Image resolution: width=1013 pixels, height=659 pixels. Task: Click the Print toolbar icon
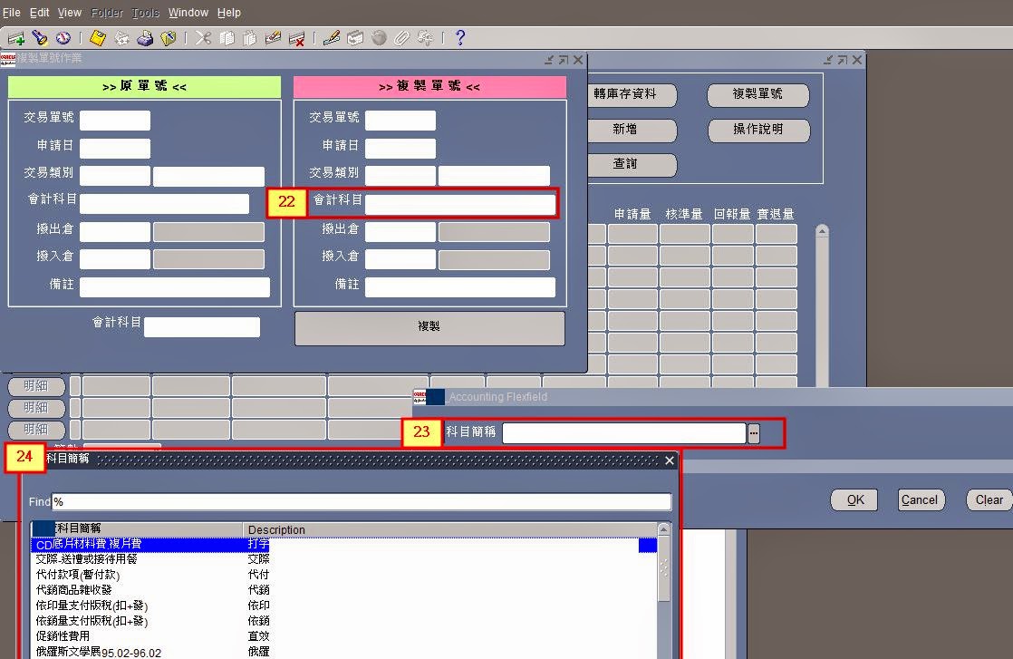145,38
